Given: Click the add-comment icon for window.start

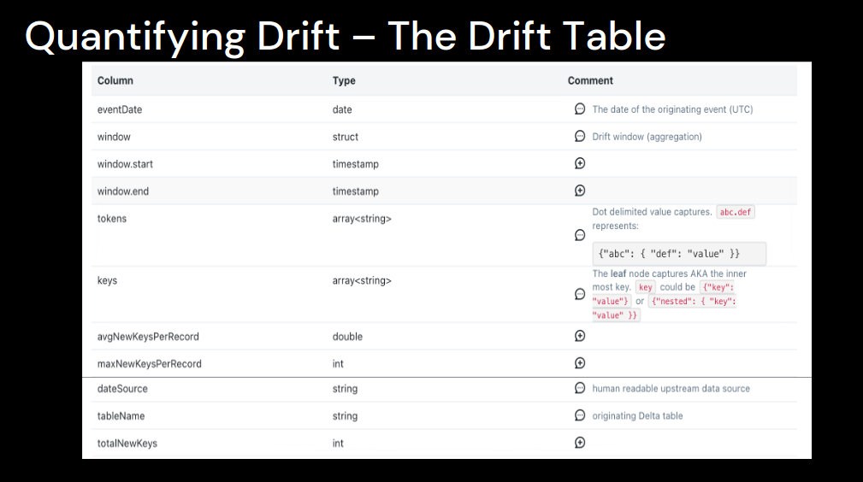Looking at the screenshot, I should pos(580,163).
